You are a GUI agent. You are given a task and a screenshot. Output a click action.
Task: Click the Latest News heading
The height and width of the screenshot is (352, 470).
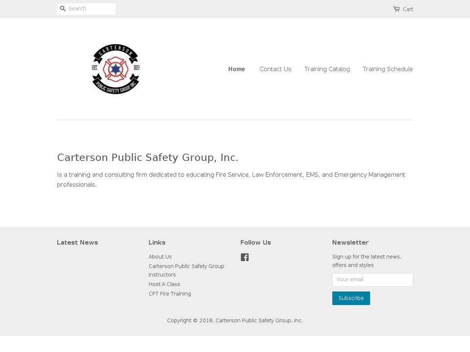(x=77, y=242)
